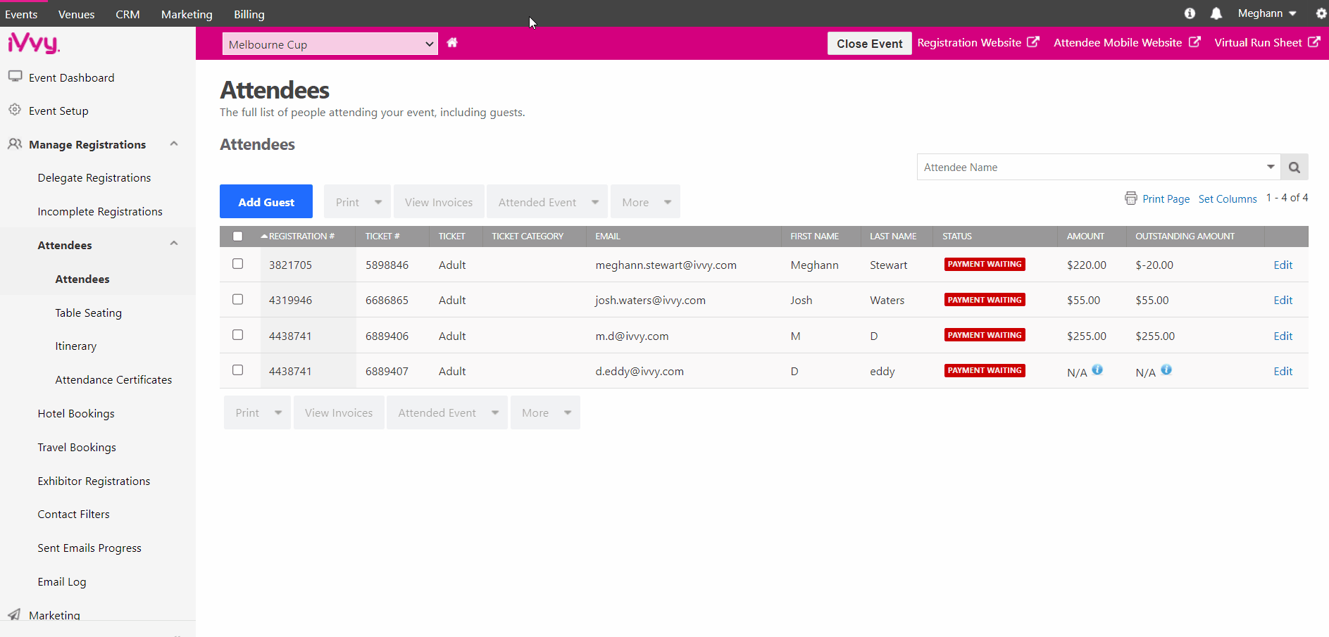Open the Attendee Name search dropdown
The height and width of the screenshot is (637, 1329).
(1271, 168)
